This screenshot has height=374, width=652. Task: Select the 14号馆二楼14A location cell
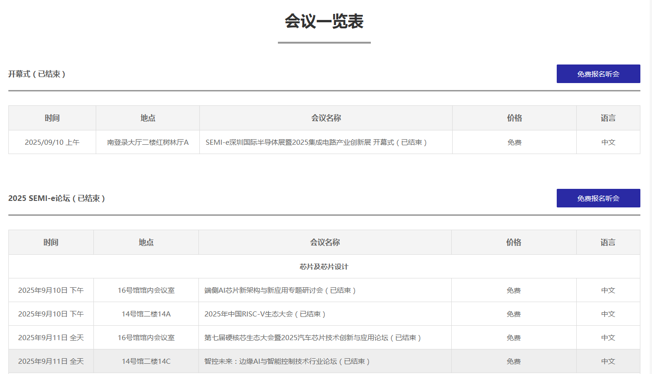(x=146, y=314)
